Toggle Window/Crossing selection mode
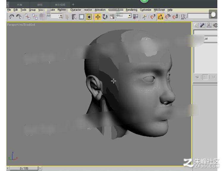Viewport: 223px width, 171px height. pos(89,17)
